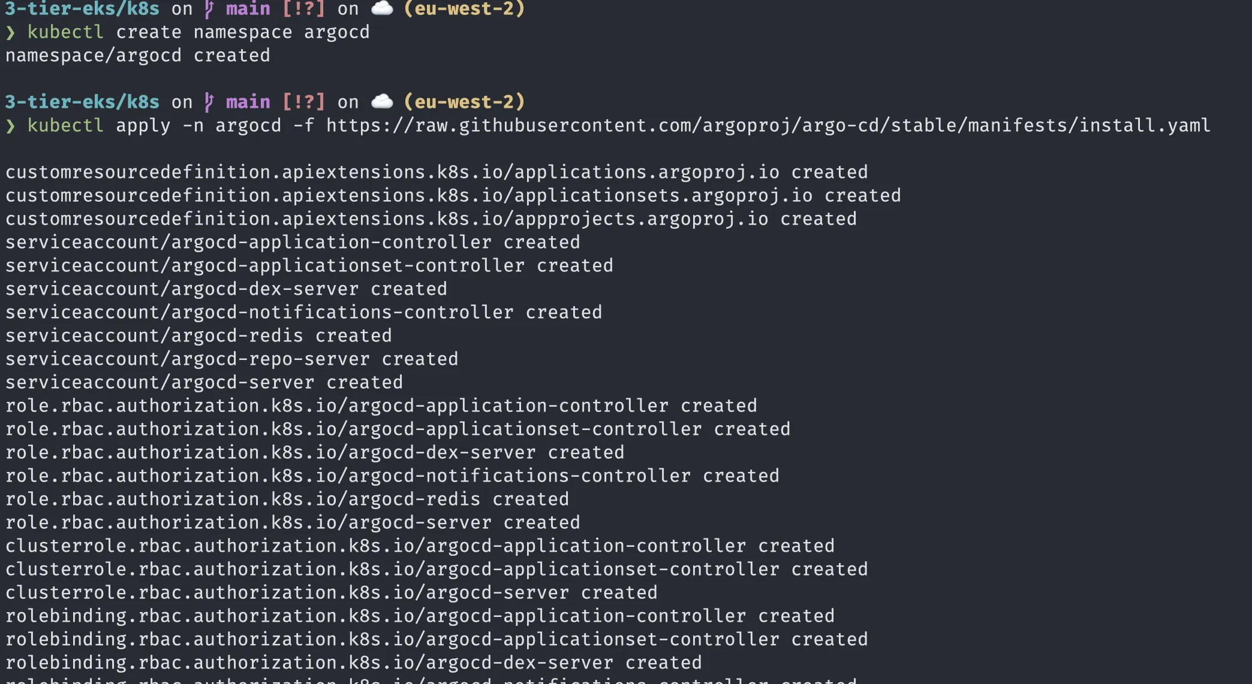
Task: Click the cloud icon in the topmost prompt line
Action: (x=382, y=8)
